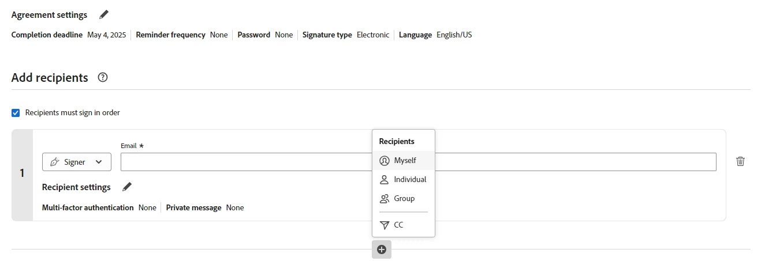The width and height of the screenshot is (765, 261).
Task: Click the CC paper plane icon
Action: tap(385, 225)
